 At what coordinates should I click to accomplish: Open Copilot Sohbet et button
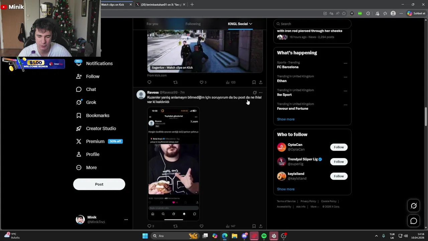pyautogui.click(x=416, y=13)
